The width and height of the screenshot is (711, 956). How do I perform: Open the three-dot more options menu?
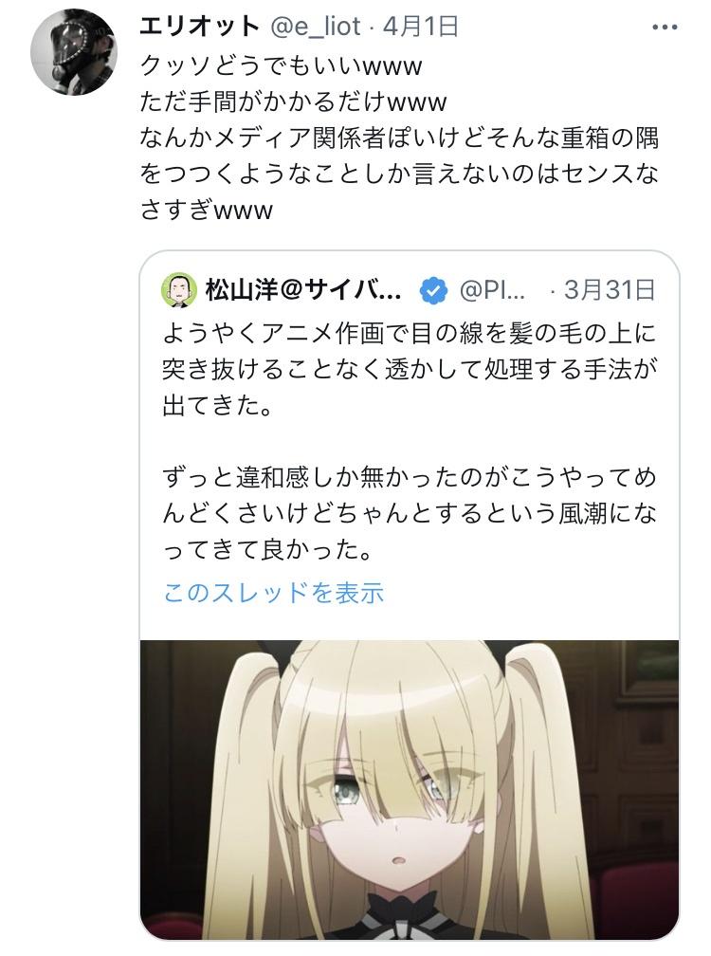pyautogui.click(x=665, y=28)
